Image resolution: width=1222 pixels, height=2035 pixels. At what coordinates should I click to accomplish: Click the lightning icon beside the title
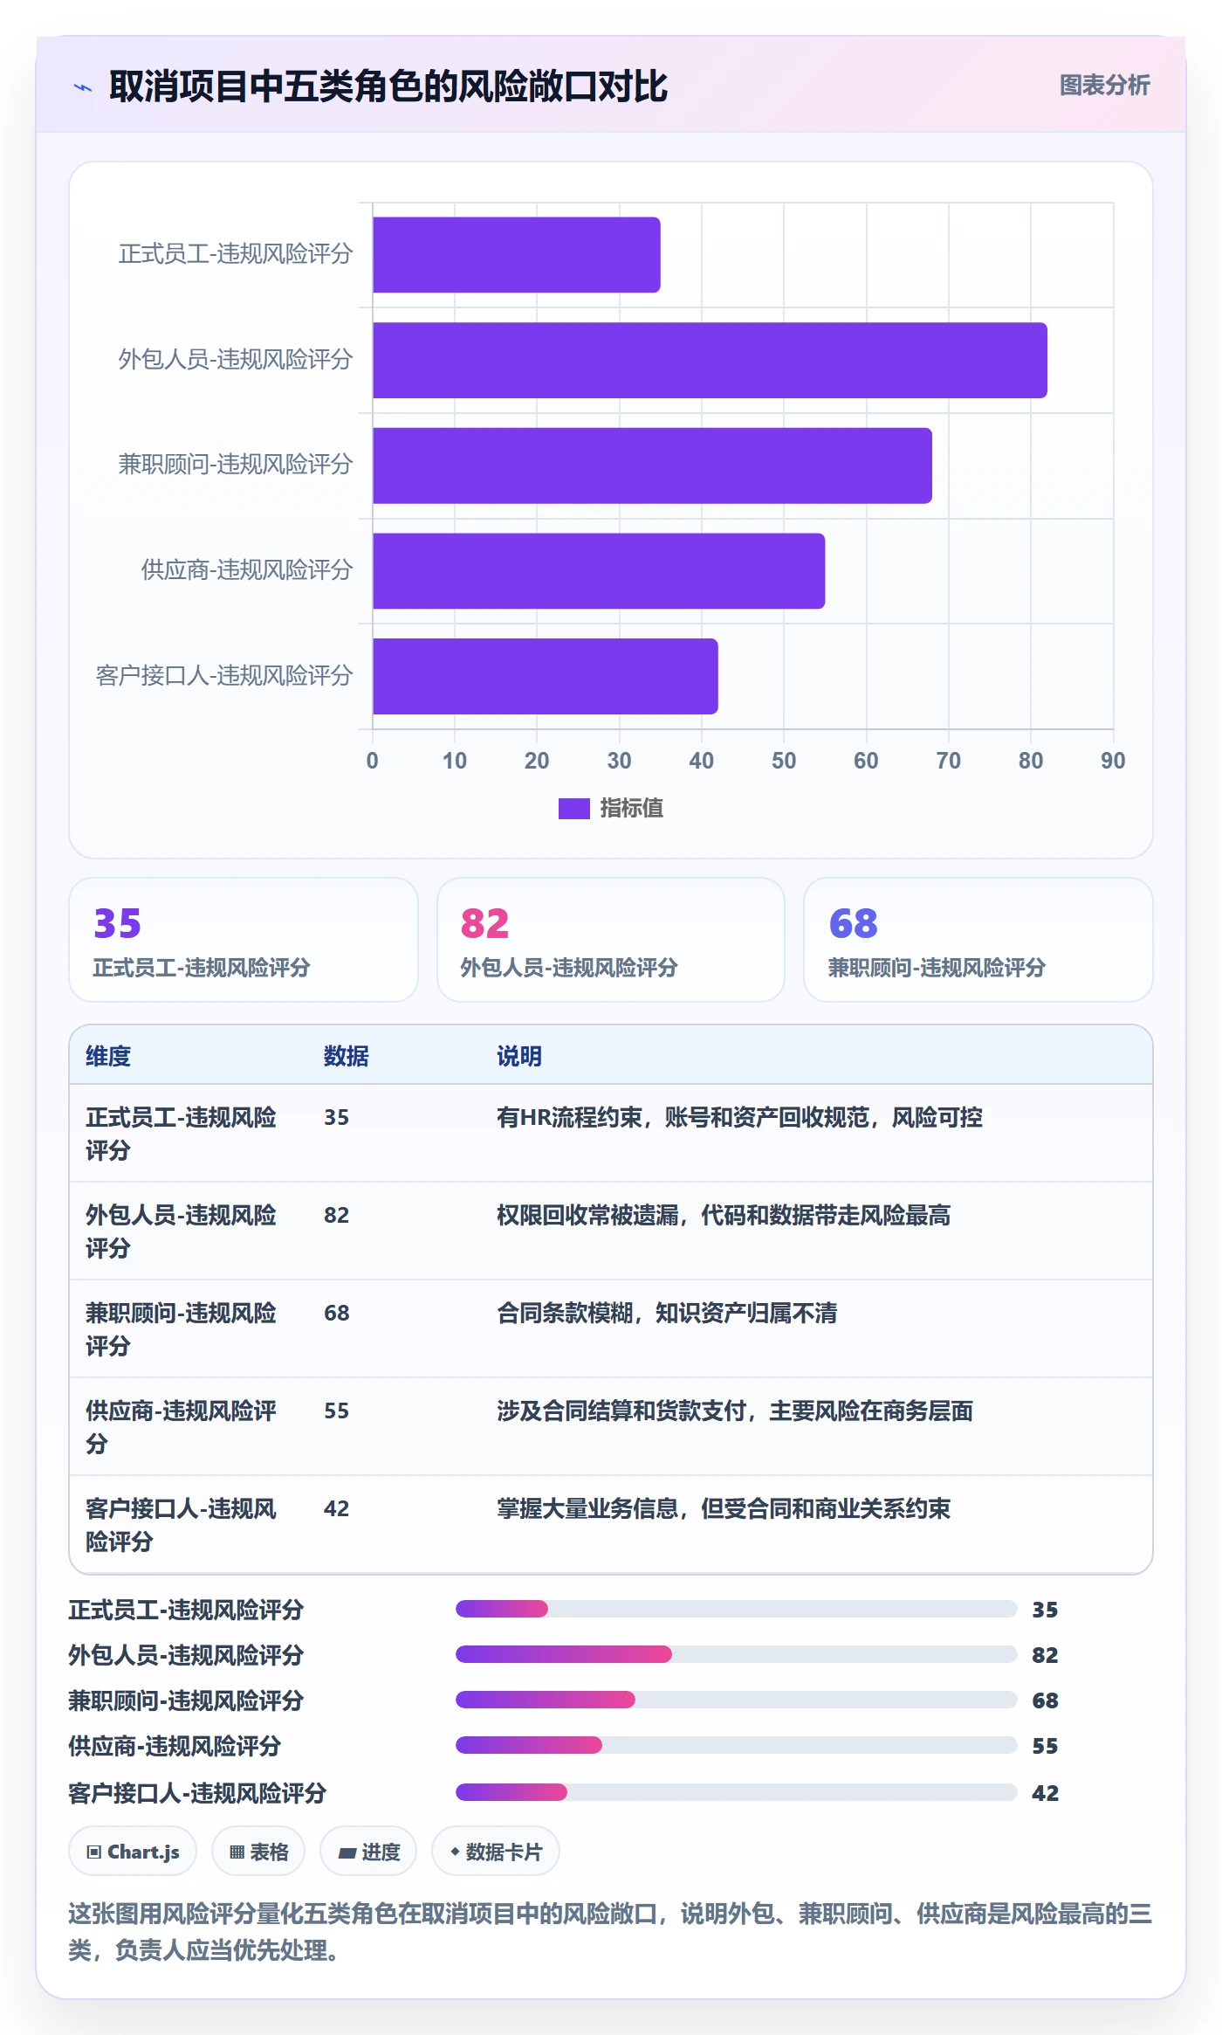(x=83, y=86)
